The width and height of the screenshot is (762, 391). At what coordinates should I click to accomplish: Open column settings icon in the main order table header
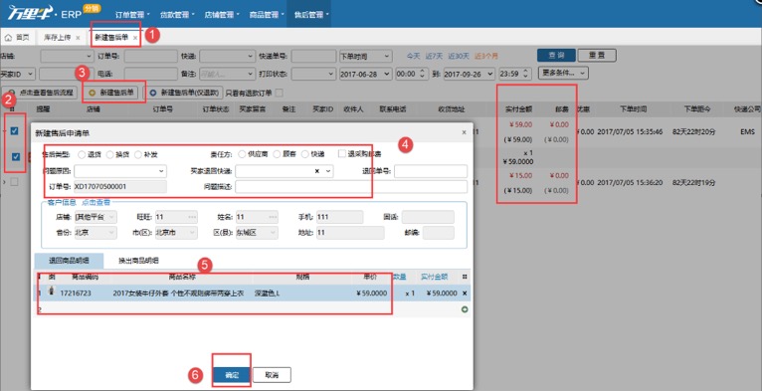pyautogui.click(x=12, y=109)
